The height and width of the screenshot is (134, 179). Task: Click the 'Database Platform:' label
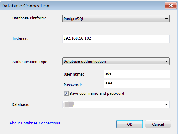pyautogui.click(x=29, y=18)
